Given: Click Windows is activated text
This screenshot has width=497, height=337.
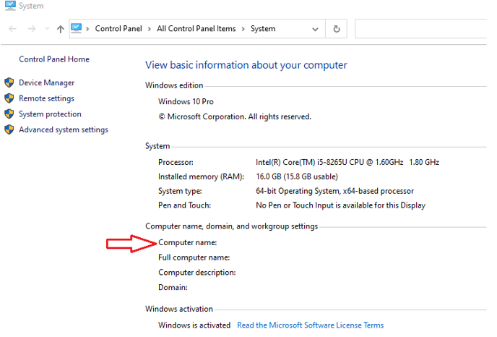Looking at the screenshot, I should tap(194, 325).
